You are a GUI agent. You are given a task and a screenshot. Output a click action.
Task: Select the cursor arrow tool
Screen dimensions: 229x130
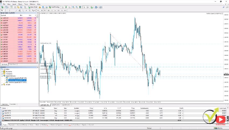[2, 10]
